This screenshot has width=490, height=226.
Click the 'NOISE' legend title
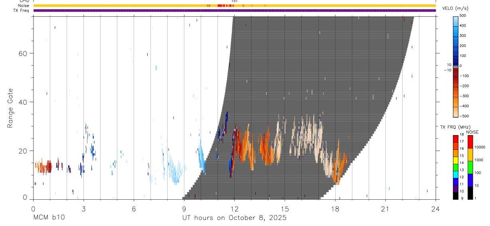(x=472, y=132)
